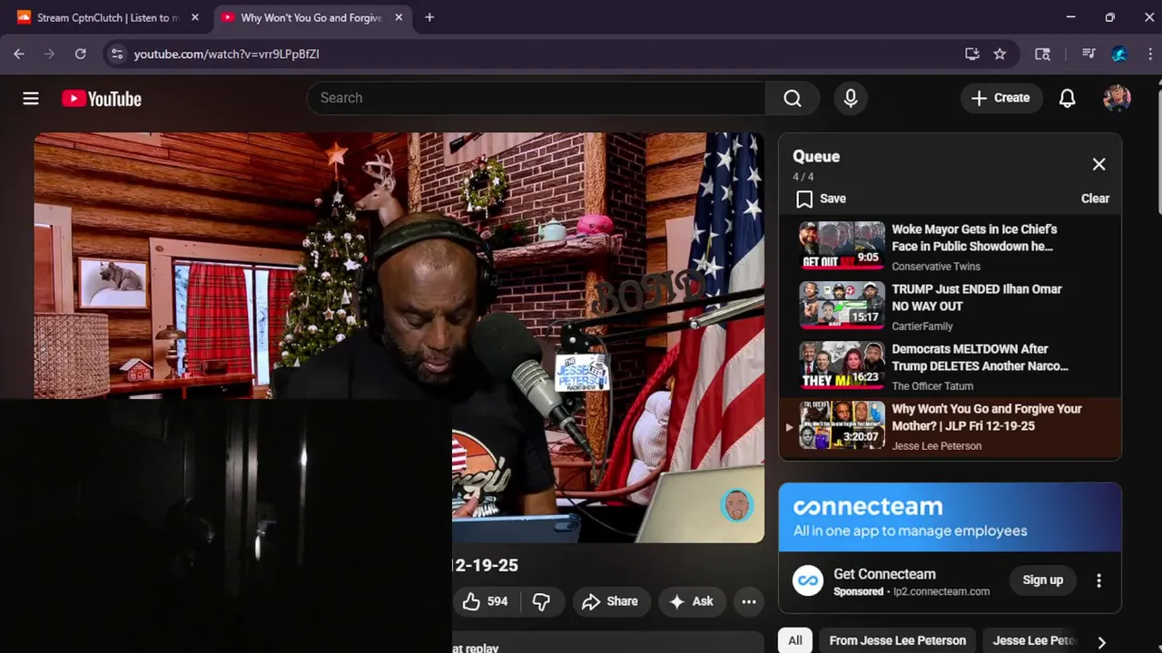Dislike the video
1162x653 pixels.
542,601
